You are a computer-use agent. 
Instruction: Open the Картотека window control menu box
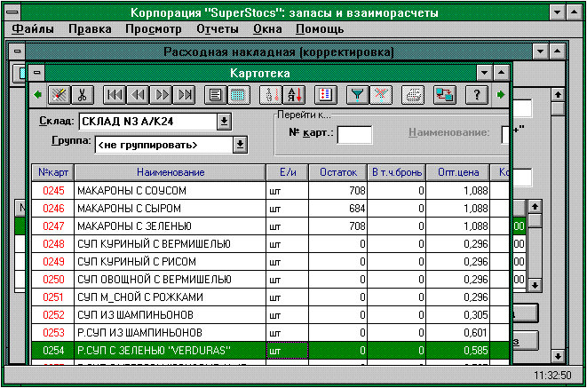click(x=36, y=73)
